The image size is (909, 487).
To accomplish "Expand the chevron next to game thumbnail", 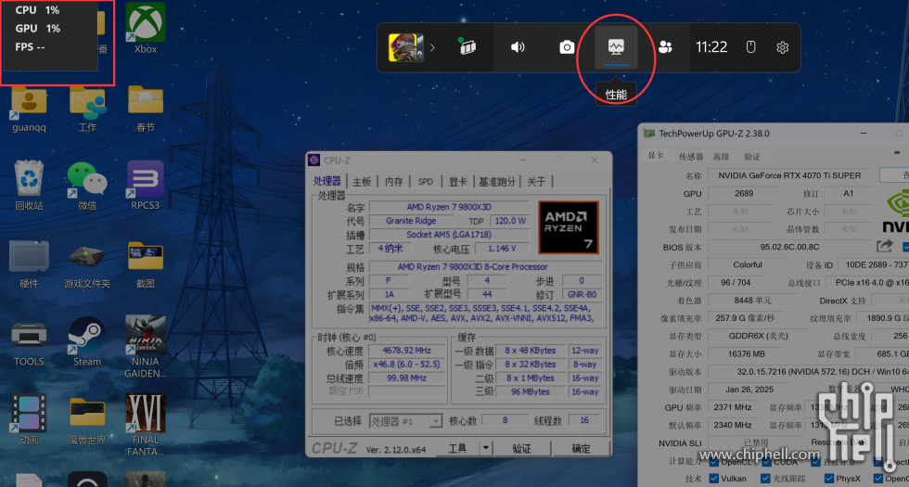I will click(432, 47).
